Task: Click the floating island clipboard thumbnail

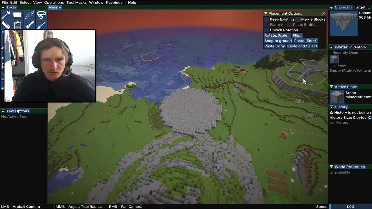Action: click(343, 23)
